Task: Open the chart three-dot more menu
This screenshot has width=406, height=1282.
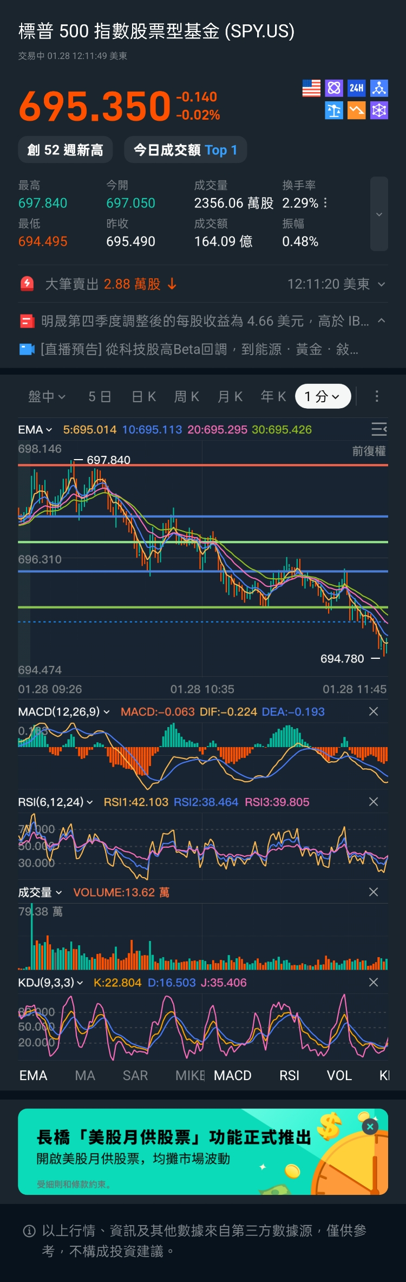Action: [377, 396]
